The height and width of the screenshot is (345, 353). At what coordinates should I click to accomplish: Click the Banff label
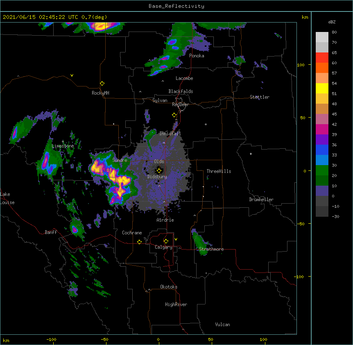click(51, 232)
